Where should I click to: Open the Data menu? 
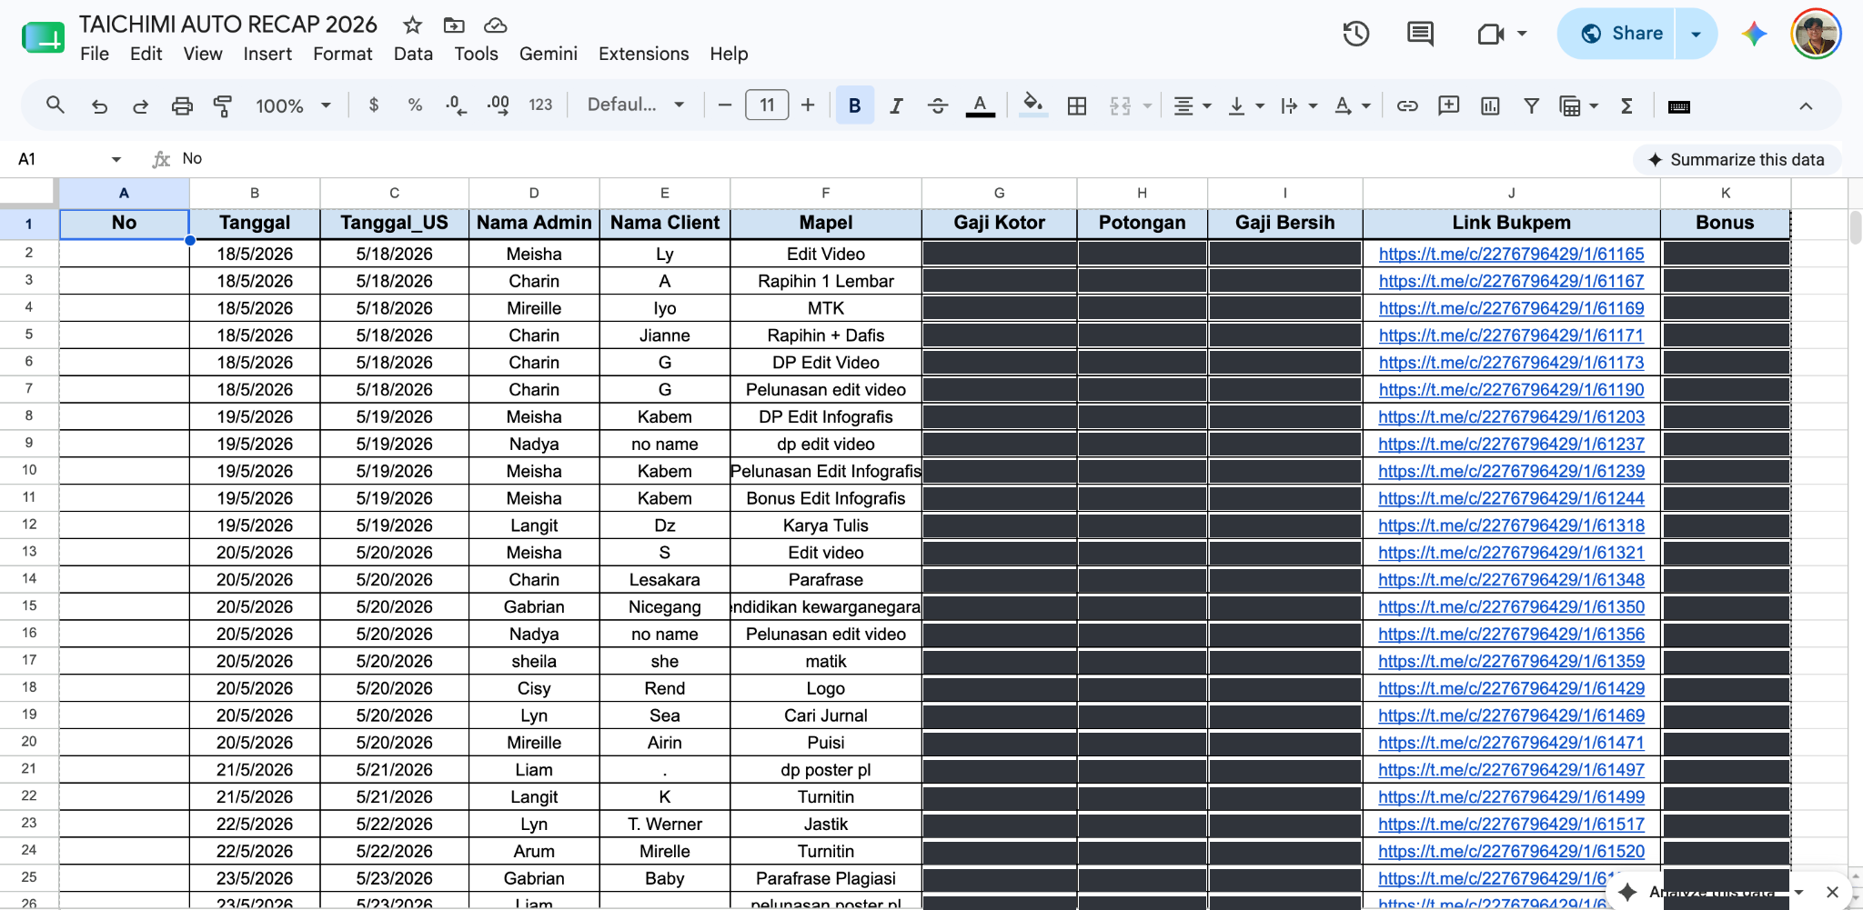point(413,54)
